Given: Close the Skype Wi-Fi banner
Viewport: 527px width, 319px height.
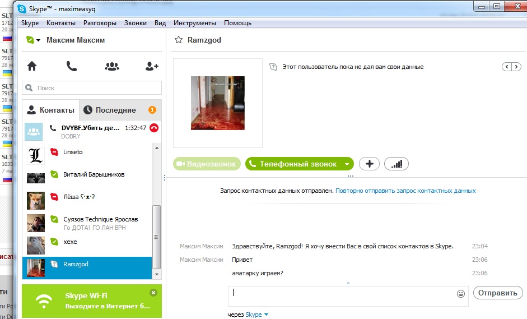Looking at the screenshot, I should pos(153,293).
